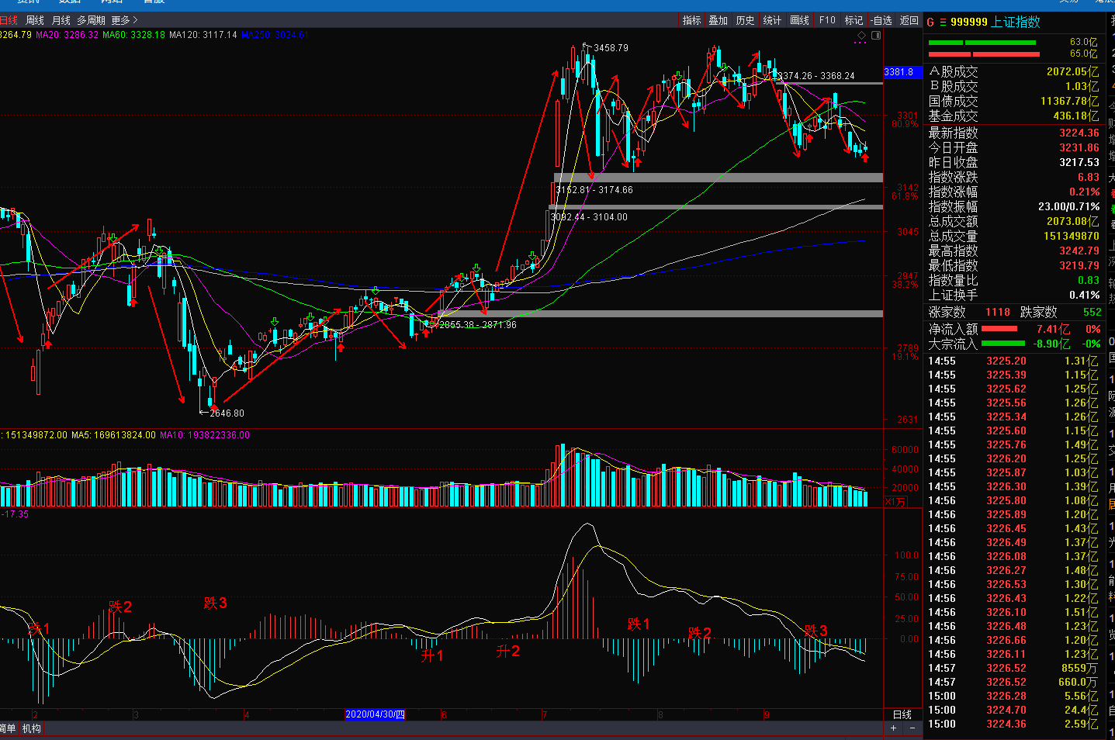1115x740 pixels.
Task: Click the 返回 back button
Action: pyautogui.click(x=909, y=20)
